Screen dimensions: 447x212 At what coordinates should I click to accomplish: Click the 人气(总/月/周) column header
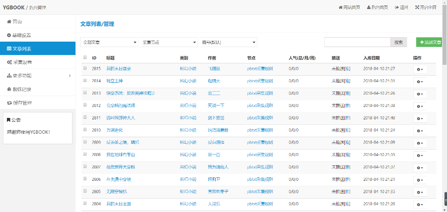tap(302, 58)
